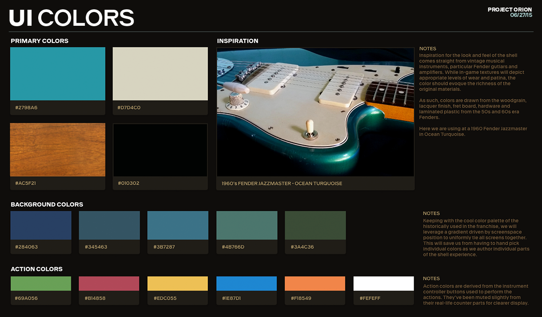Select the white #FEFEFF action swatch
Viewport: 542px width, 317px height.
tap(383, 284)
